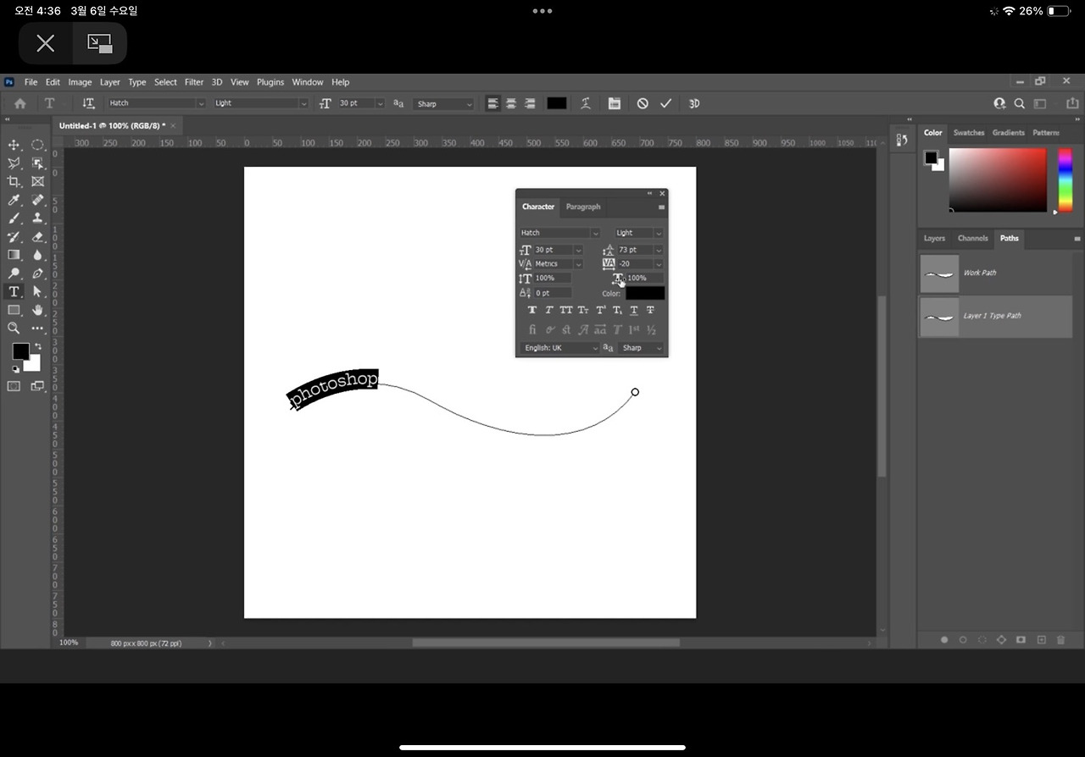
Task: Click the center text alignment button
Action: click(511, 103)
